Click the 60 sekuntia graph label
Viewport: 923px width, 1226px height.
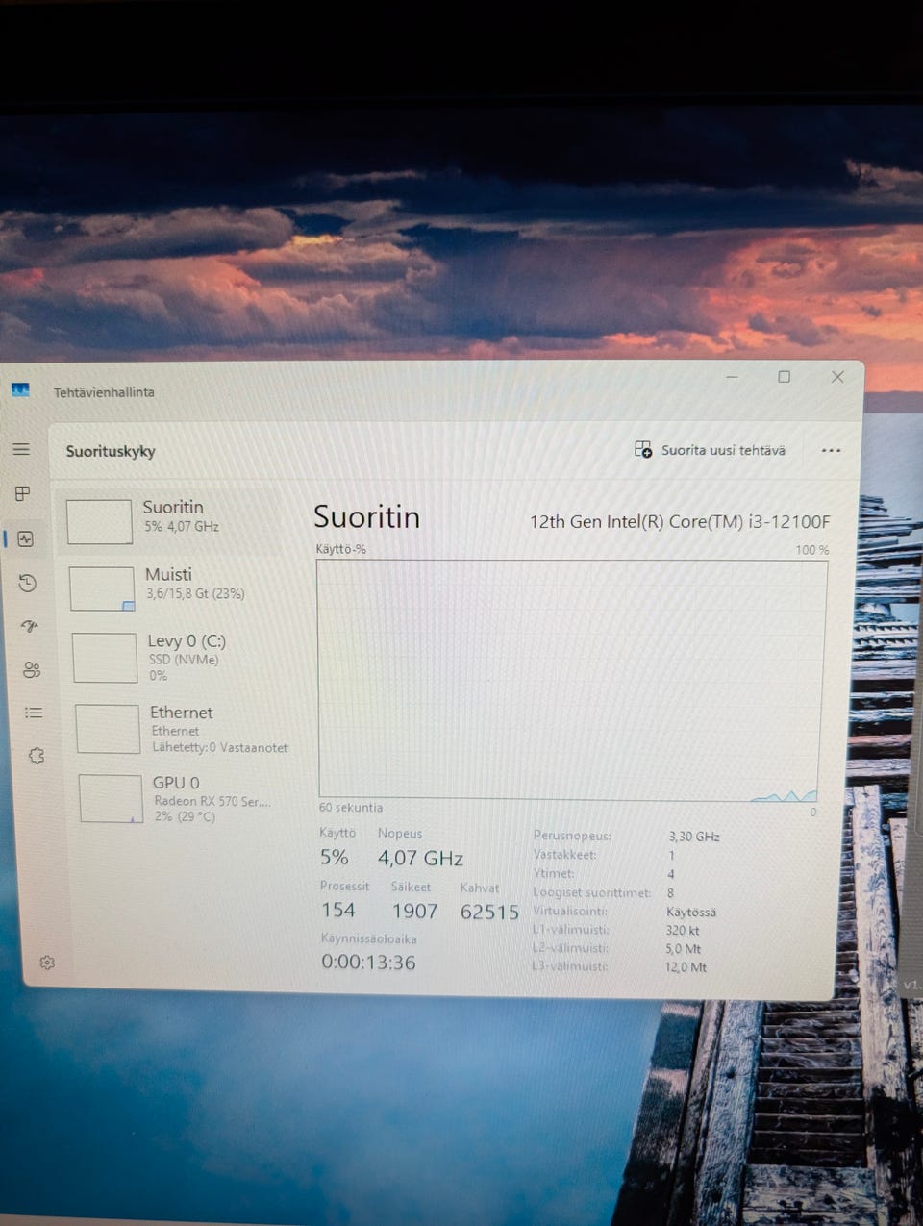point(351,808)
